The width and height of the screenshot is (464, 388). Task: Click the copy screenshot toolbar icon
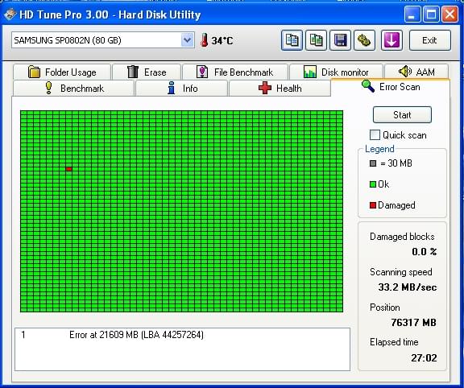316,40
